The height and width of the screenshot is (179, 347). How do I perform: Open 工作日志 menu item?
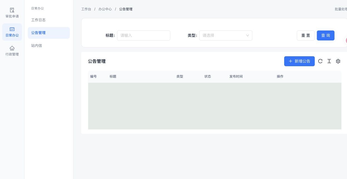click(49, 20)
